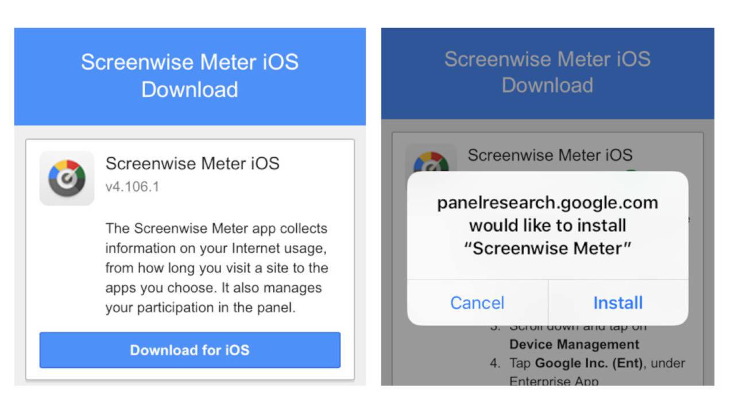This screenshot has width=735, height=413.
Task: Tap the bright blue Screenwise Meter iOS Download header
Action: 190,76
